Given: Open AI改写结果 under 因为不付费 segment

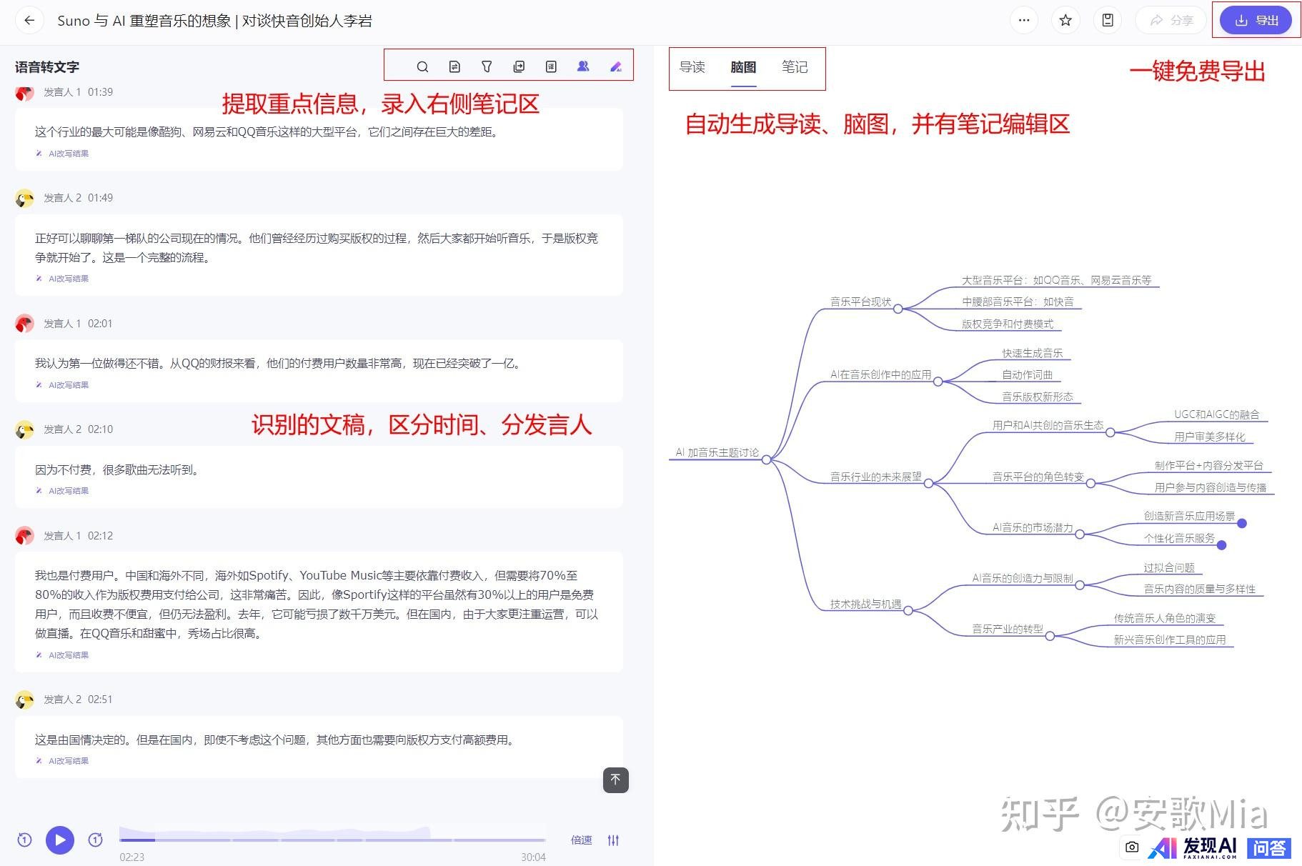Looking at the screenshot, I should [62, 491].
